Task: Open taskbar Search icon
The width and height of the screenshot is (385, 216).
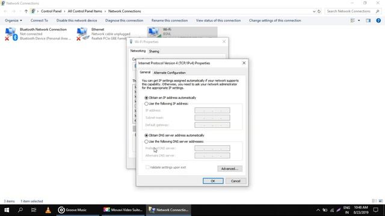Action: coord(20,210)
